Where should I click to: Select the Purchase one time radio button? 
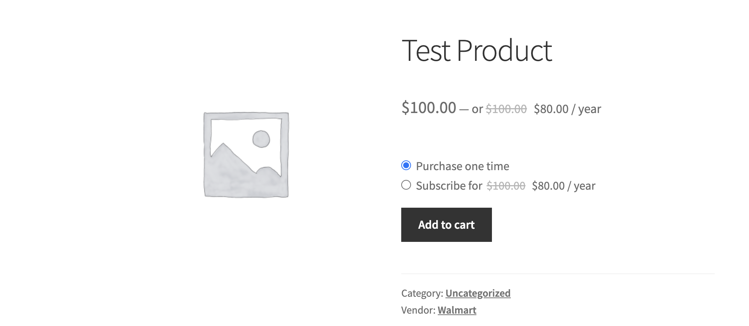point(406,165)
